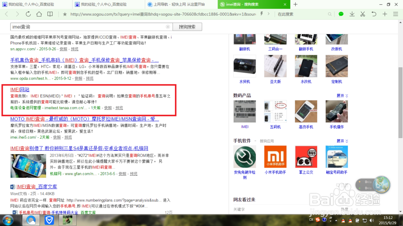This screenshot has height=226, width=403.
Task: Clear the imei查询 search box
Action: coord(168,27)
